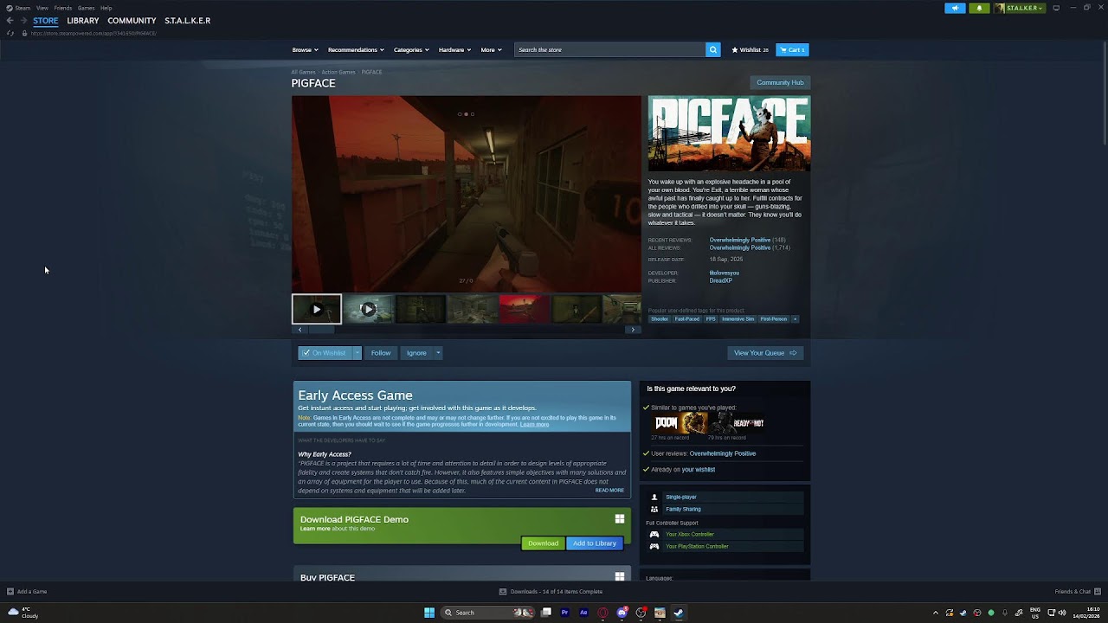Click the thumbnail strip scrollbar track
Screen dimensions: 1108x623
[467, 330]
